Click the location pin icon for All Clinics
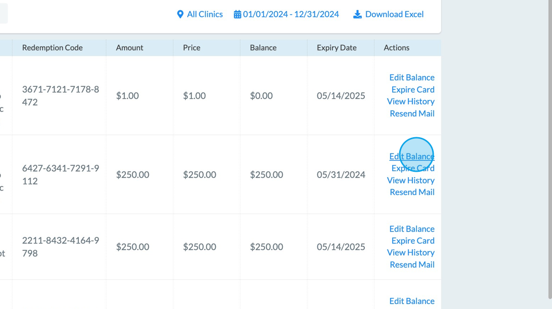This screenshot has height=309, width=552. pyautogui.click(x=180, y=14)
